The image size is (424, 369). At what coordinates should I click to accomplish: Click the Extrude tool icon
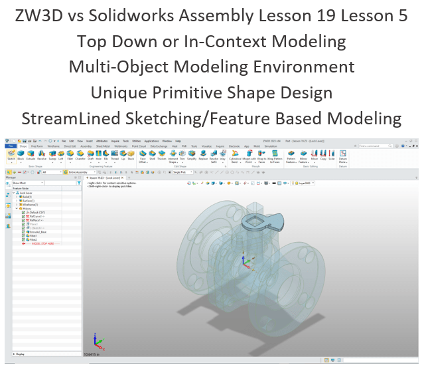[x=30, y=155]
